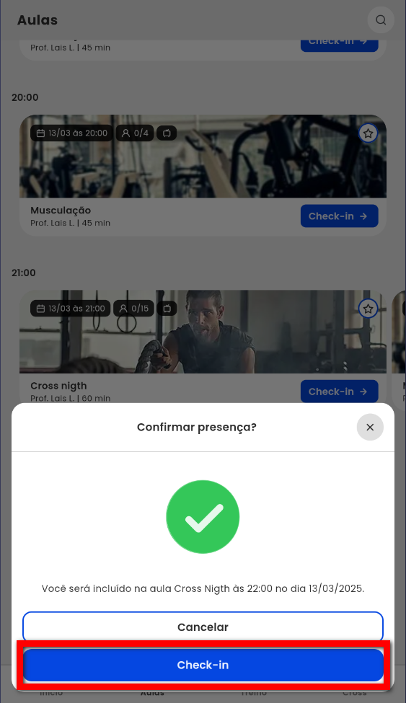The height and width of the screenshot is (703, 406).
Task: Click the TV icon on Cross nigth card
Action: pos(167,309)
